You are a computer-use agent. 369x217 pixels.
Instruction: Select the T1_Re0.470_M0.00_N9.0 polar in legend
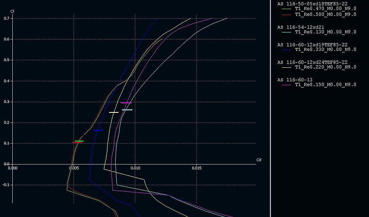coord(326,9)
